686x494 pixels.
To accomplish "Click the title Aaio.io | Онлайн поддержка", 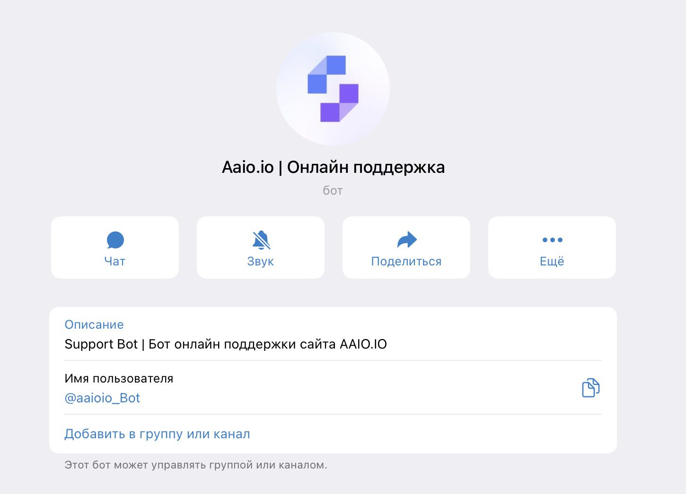I will click(x=333, y=167).
